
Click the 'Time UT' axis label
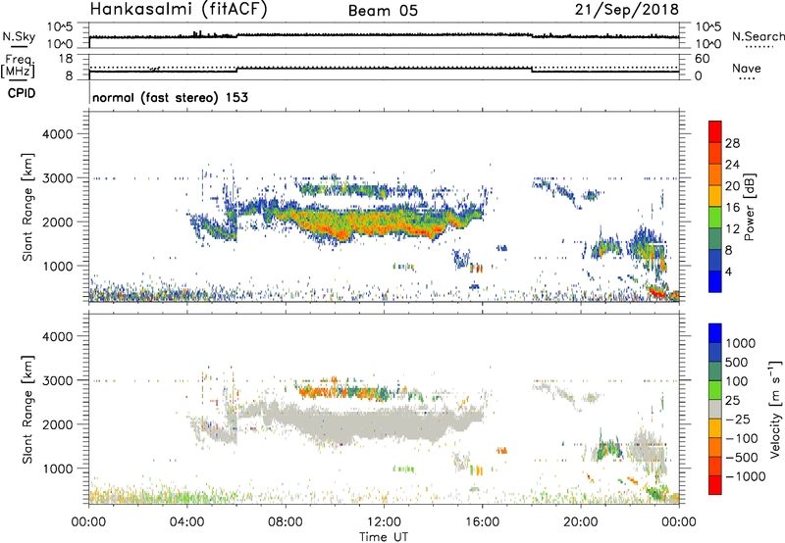(x=384, y=537)
